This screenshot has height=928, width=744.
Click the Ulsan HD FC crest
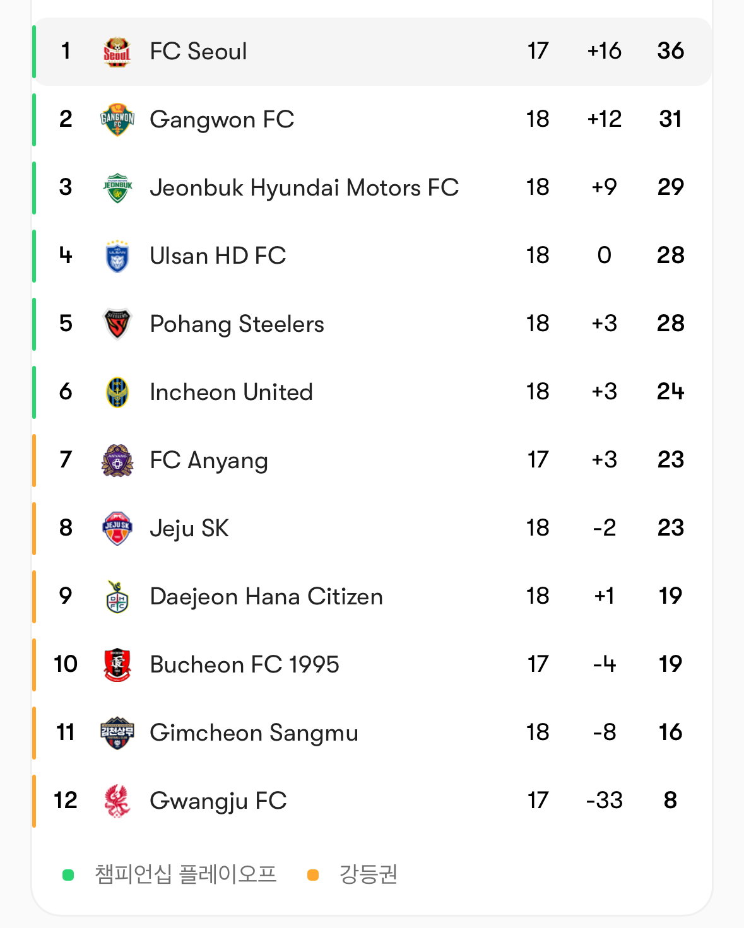click(x=117, y=256)
